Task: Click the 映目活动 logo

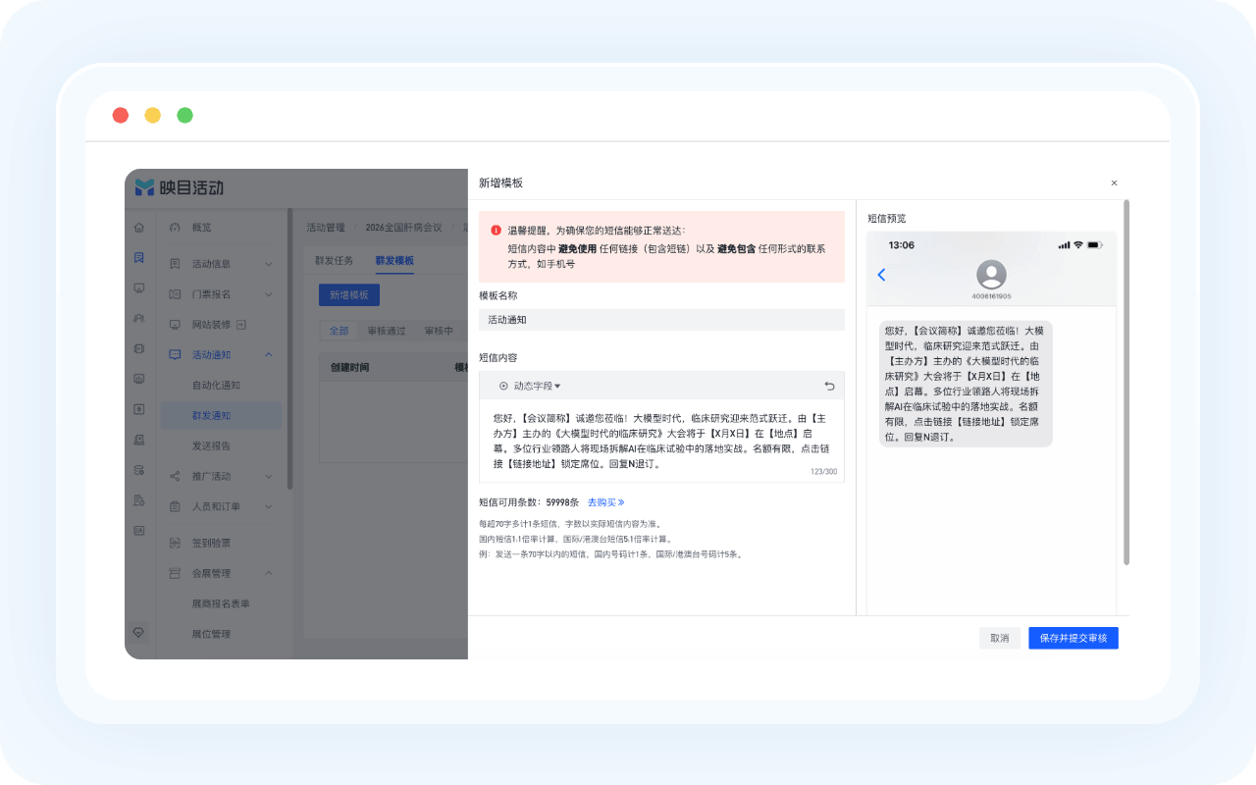Action: click(x=180, y=186)
